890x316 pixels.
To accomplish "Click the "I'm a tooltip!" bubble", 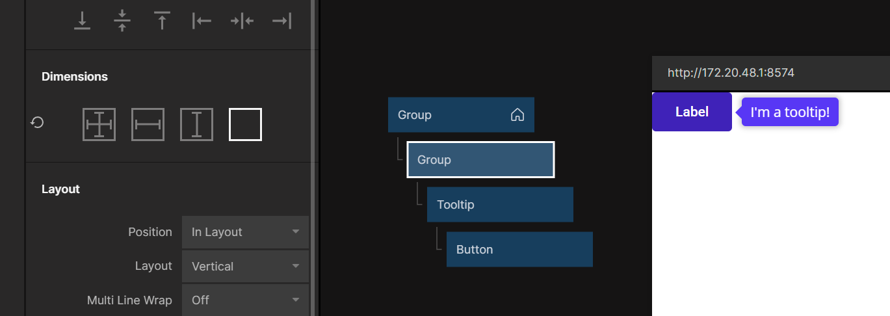I will [790, 112].
